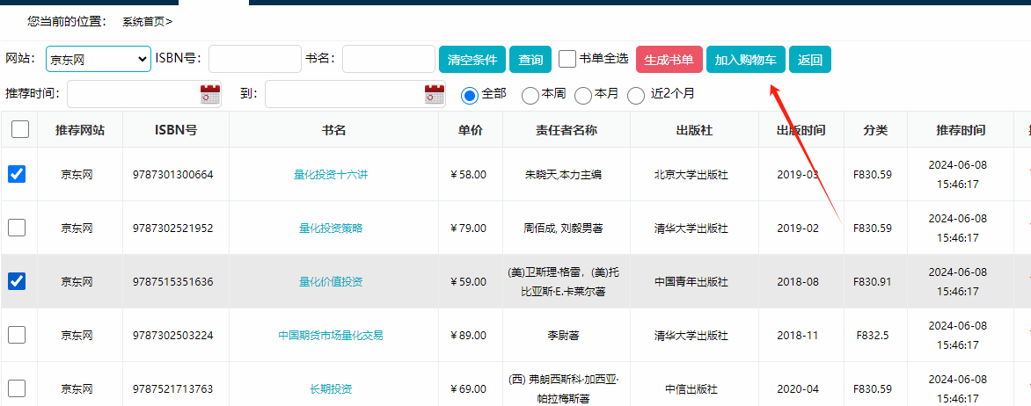
Task: Check the 书单全选 checkbox
Action: (567, 59)
